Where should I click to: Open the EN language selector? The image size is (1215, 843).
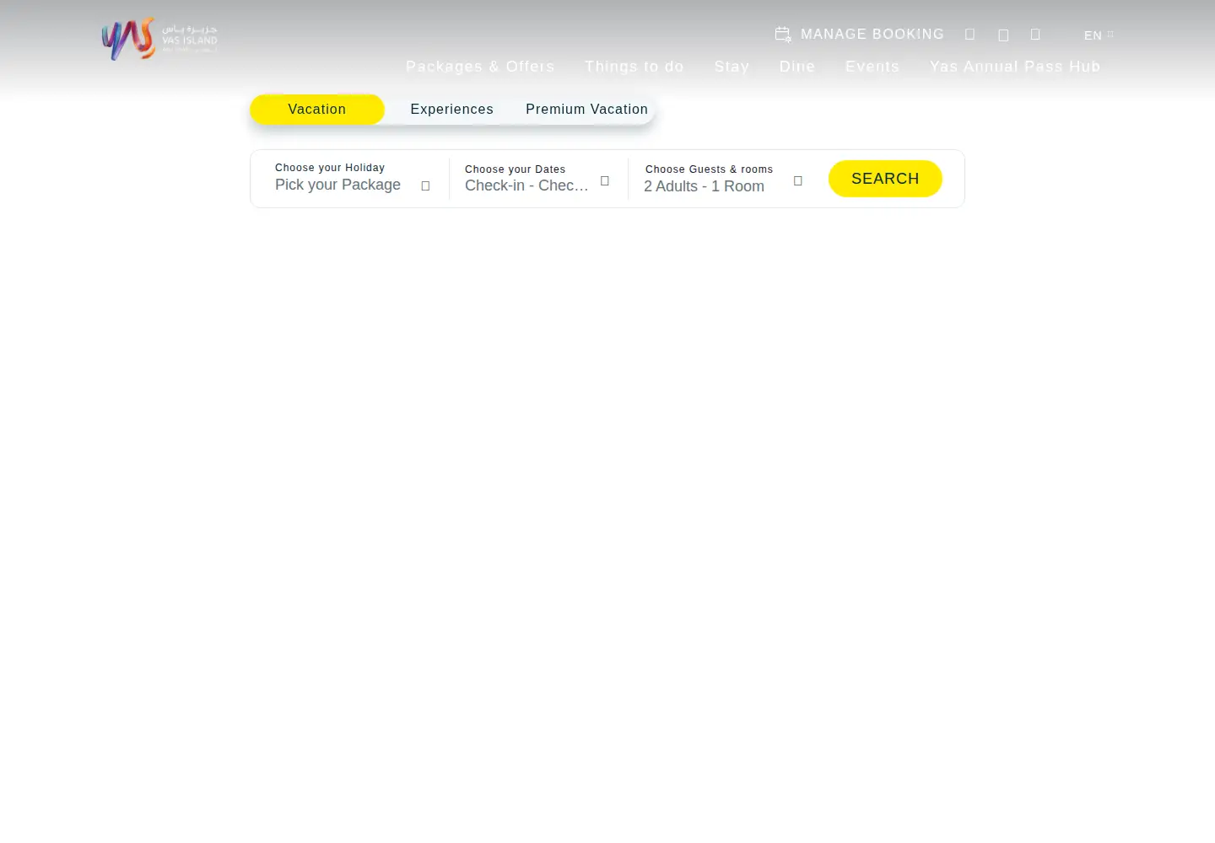coord(1099,35)
